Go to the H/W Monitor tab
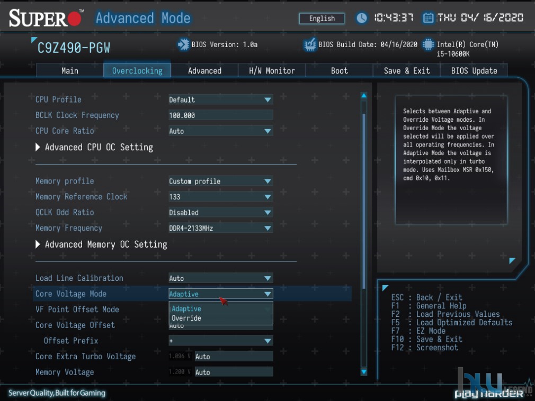 click(x=272, y=70)
